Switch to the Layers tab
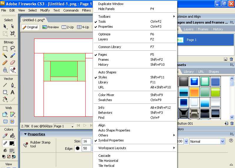The image size is (235, 168). pos(189,29)
